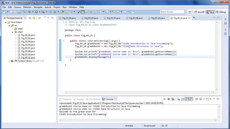The image size is (230, 129).
Task: Open the File menu
Action: (4, 7)
